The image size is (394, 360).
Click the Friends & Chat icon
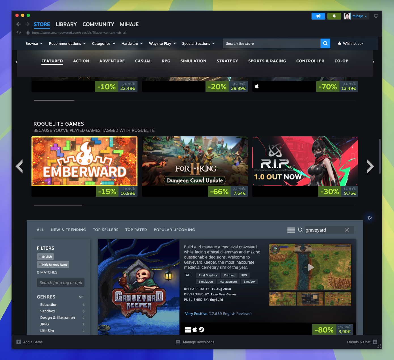pyautogui.click(x=375, y=342)
